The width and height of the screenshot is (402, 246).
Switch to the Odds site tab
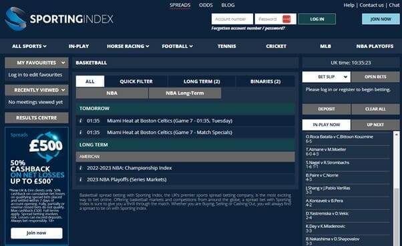tap(206, 5)
